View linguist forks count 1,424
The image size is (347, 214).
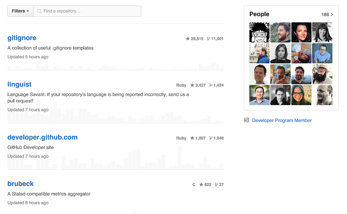tap(216, 85)
